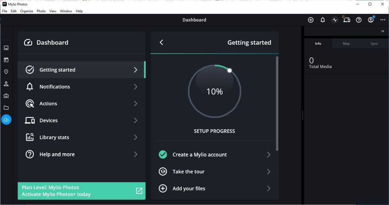Open the Albums view icon
This screenshot has height=205, width=389.
[x=6, y=96]
